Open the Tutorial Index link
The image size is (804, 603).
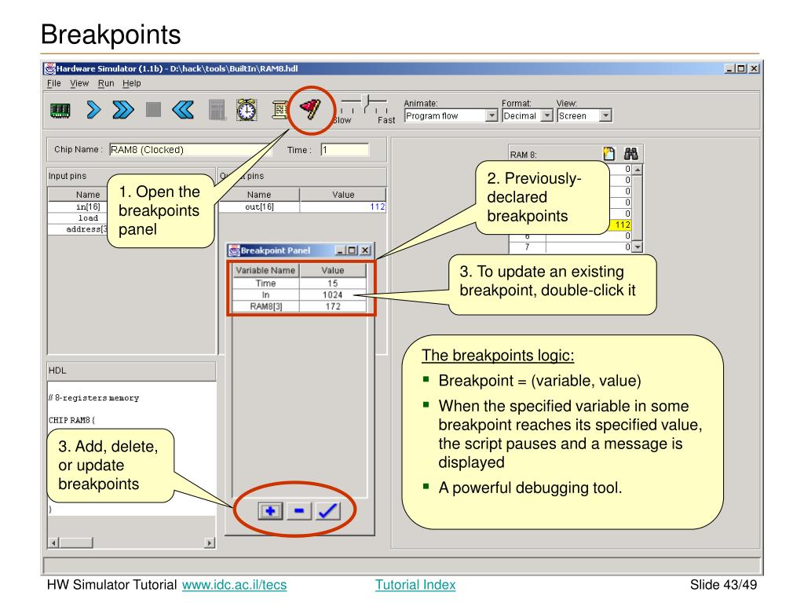click(x=415, y=584)
